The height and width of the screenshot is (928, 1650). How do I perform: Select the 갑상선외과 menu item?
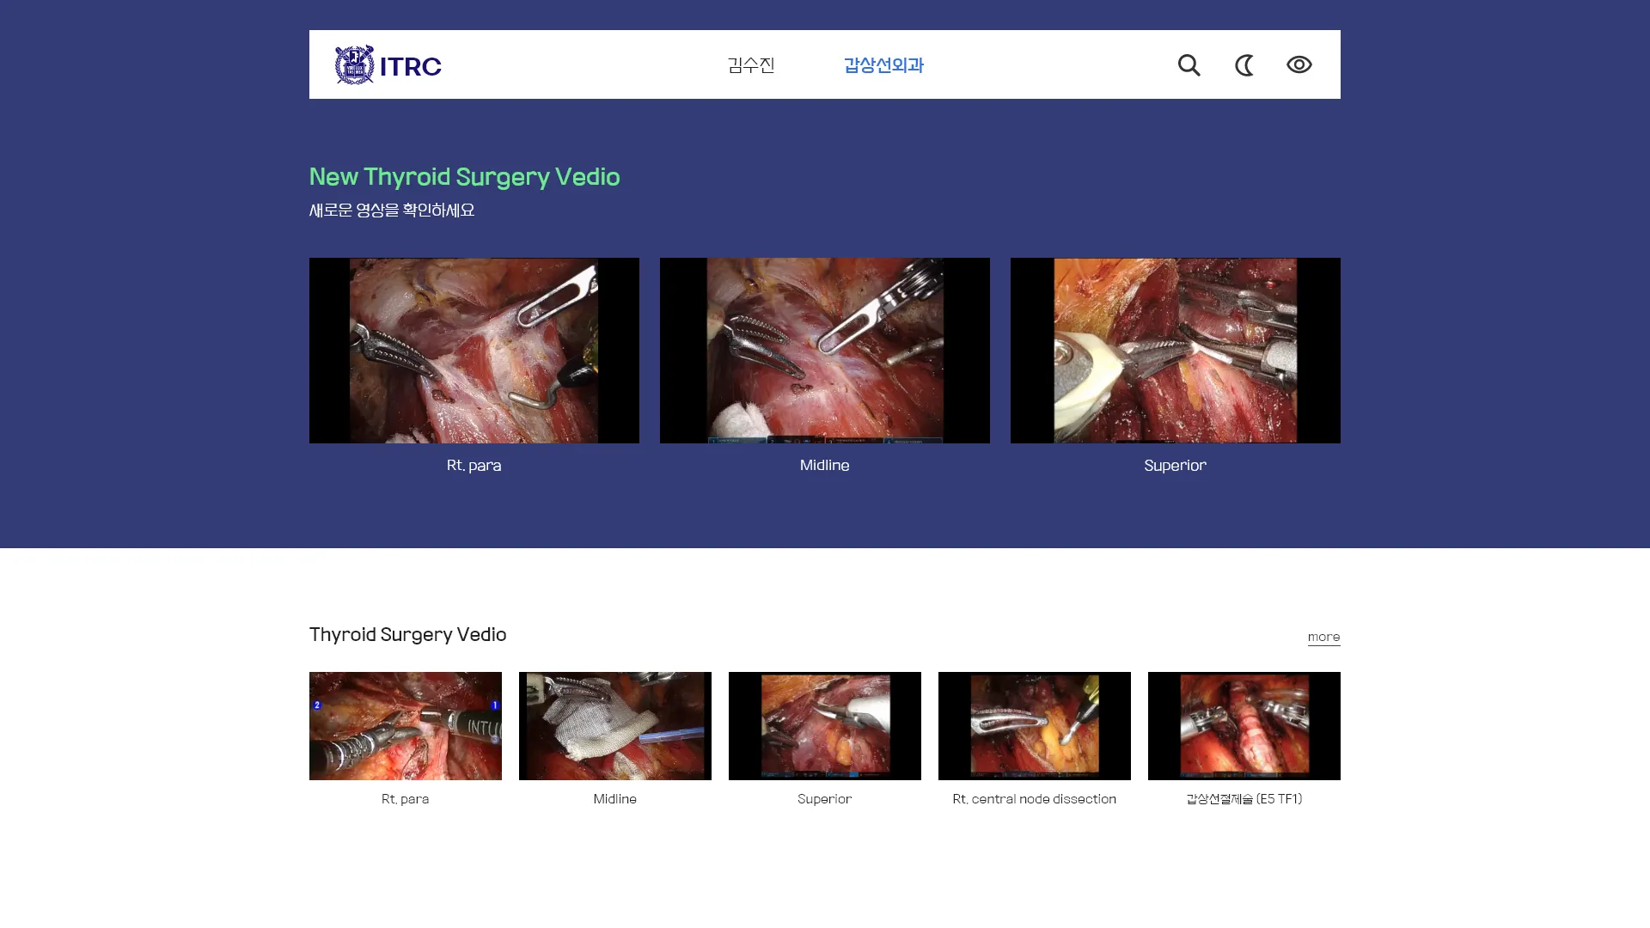coord(883,64)
